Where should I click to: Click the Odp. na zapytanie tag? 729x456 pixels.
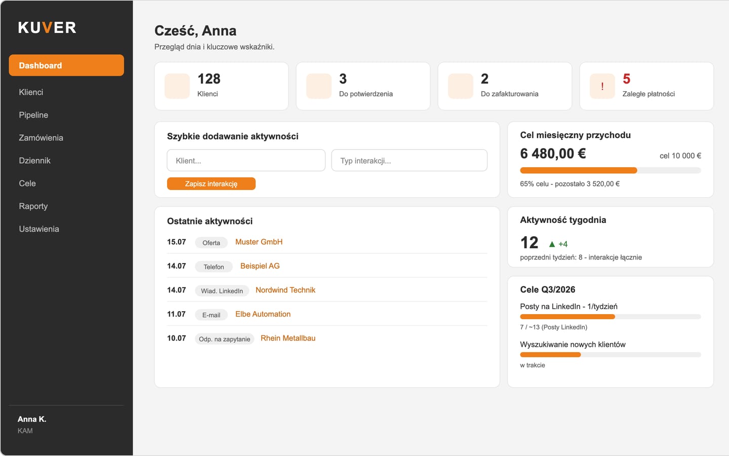pos(224,339)
